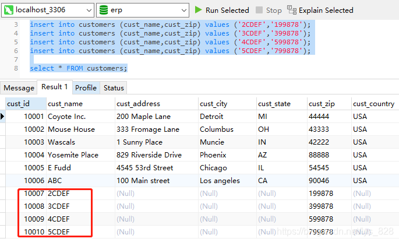Click the 'select * FROM customers;' line in editor
Viewport: 399px width, 242px height.
click(79, 68)
